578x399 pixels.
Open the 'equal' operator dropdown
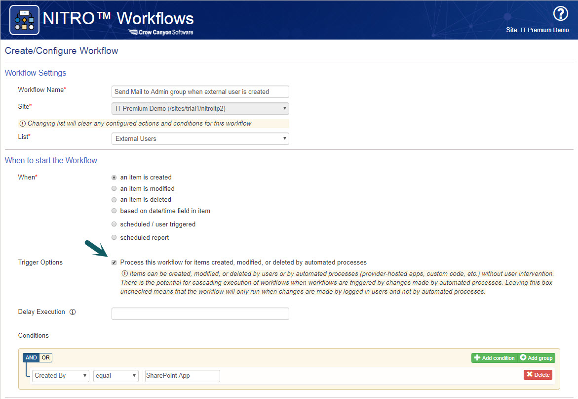click(116, 376)
